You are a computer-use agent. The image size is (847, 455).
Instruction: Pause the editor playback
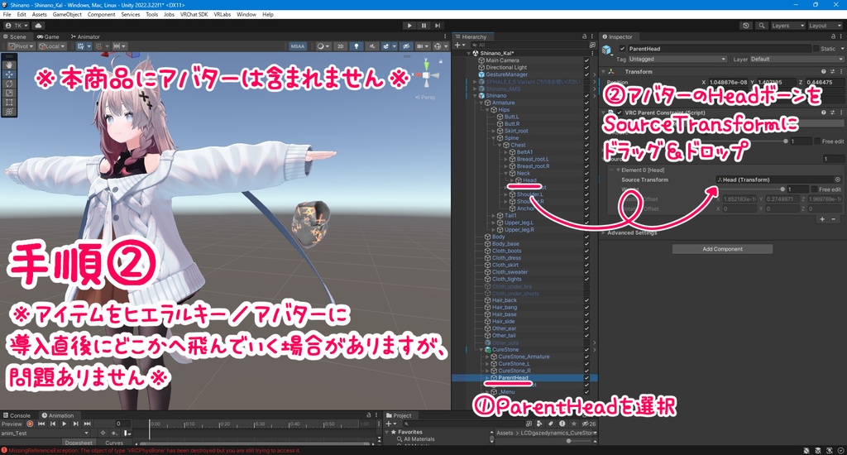[423, 26]
